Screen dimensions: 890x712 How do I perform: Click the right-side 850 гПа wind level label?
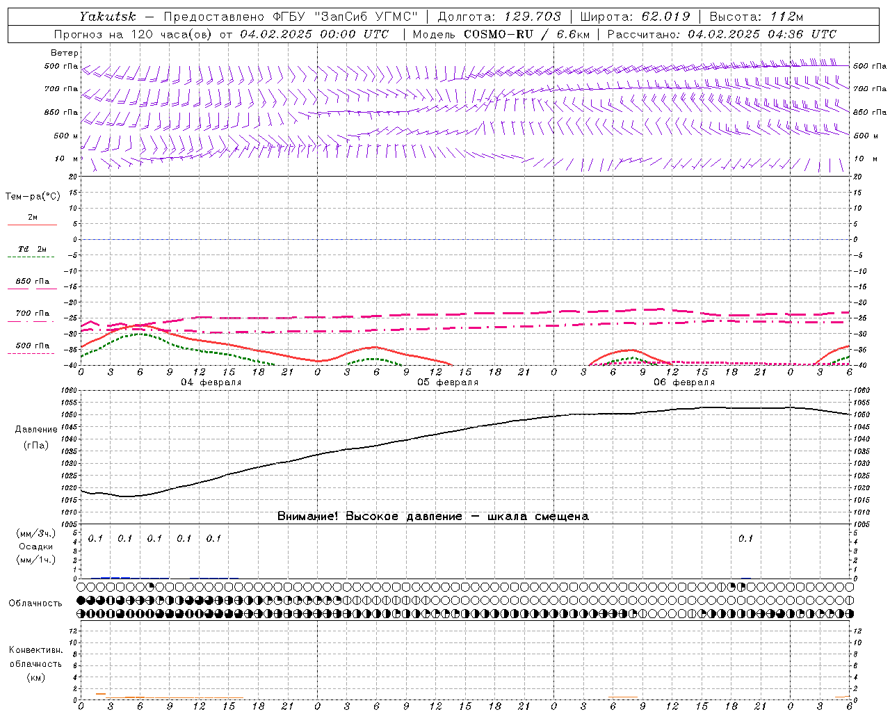click(870, 112)
